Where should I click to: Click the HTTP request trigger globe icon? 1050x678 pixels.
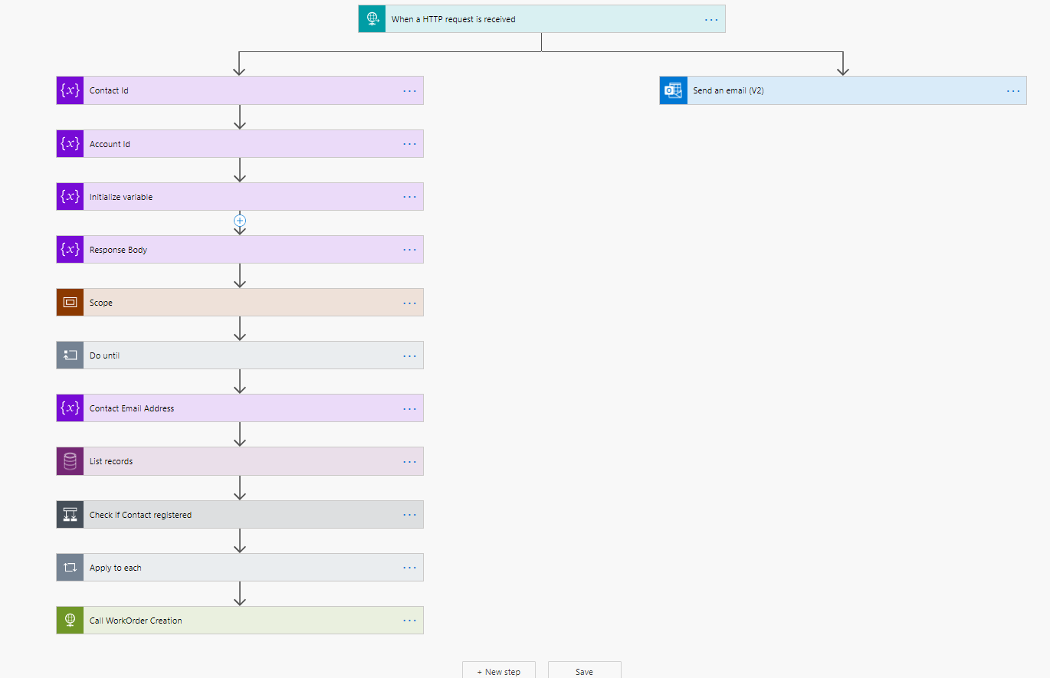click(x=372, y=19)
